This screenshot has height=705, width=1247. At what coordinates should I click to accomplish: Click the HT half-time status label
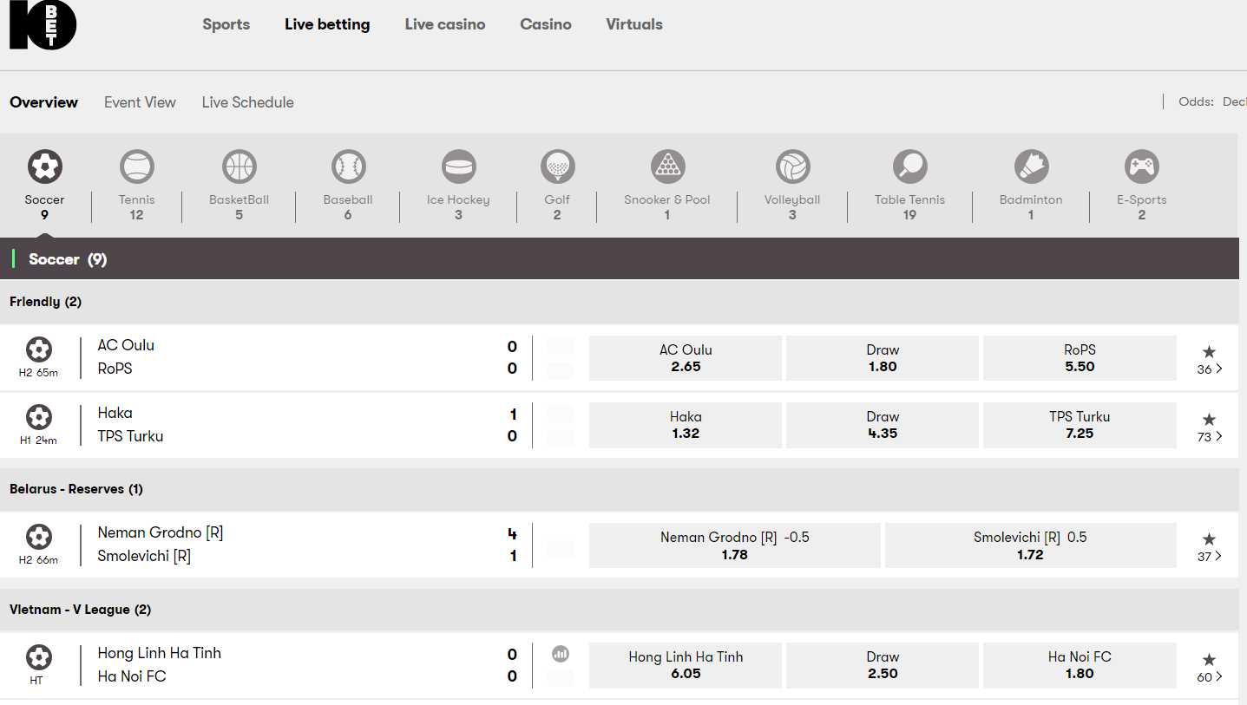(x=36, y=681)
